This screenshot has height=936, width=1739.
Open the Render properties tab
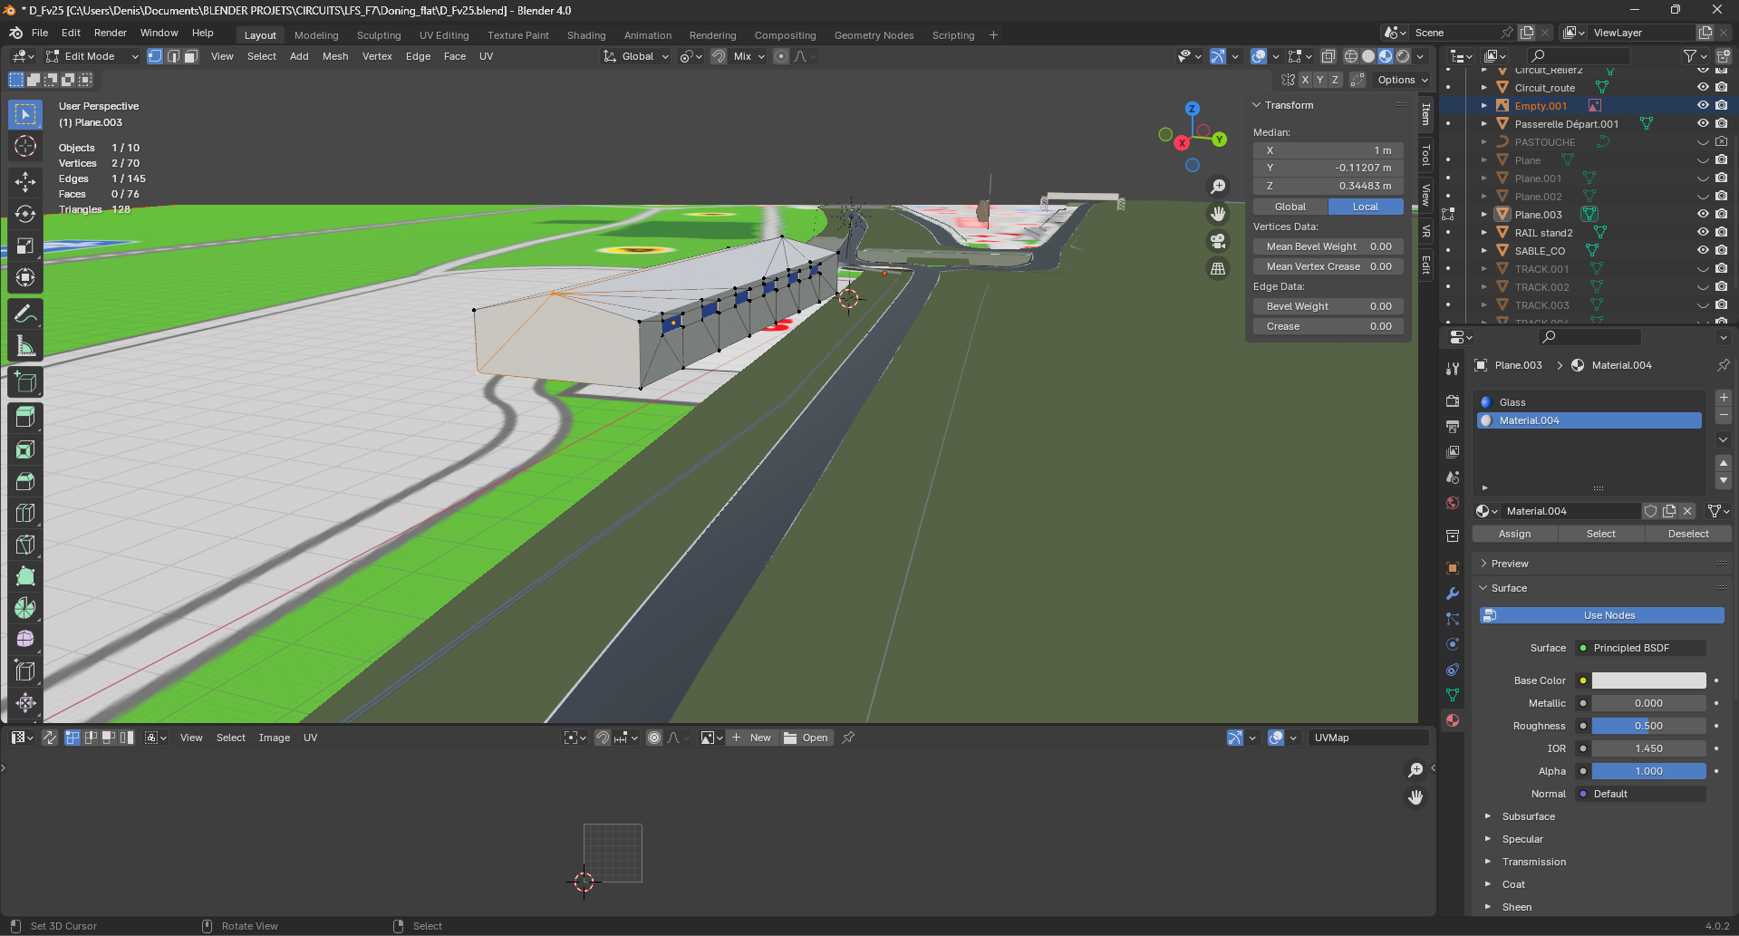[x=1453, y=400]
